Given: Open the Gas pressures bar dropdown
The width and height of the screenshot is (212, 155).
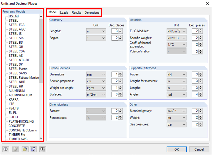Looking at the screenshot, I should click(x=177, y=124).
